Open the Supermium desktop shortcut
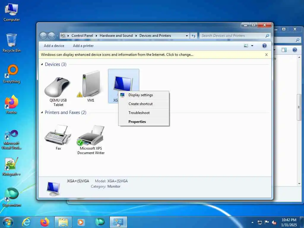This screenshot has width=304, height=228. pyautogui.click(x=12, y=197)
